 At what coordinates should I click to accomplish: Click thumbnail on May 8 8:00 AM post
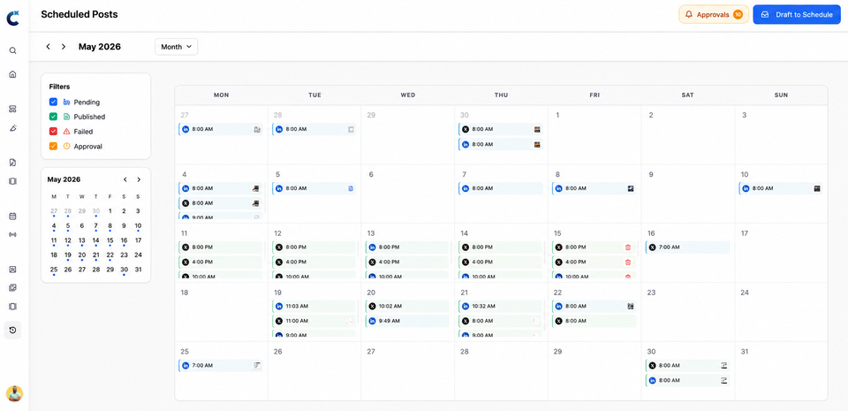coord(630,189)
